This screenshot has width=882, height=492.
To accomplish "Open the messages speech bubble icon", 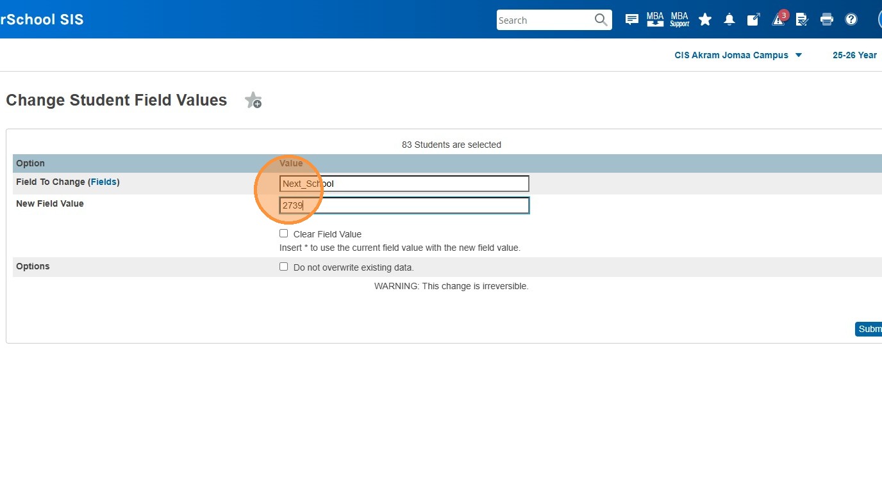I will [631, 20].
